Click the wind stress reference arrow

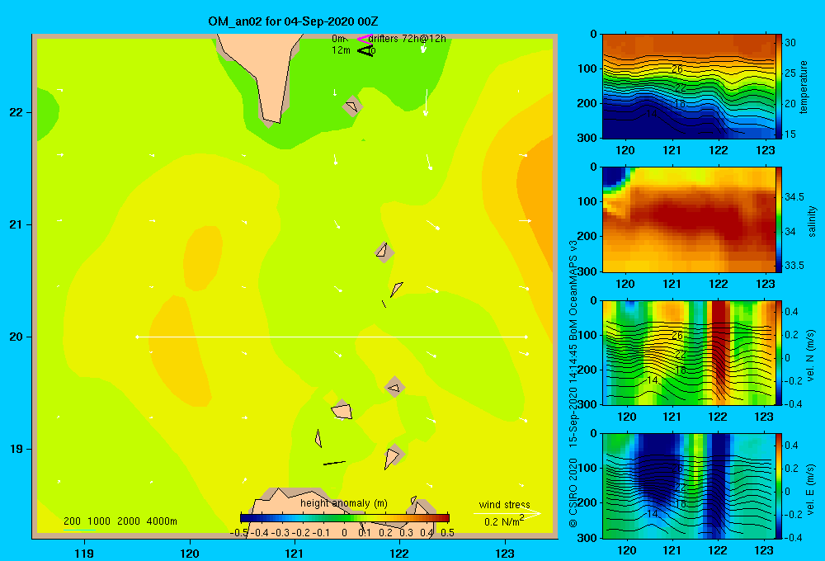point(507,513)
